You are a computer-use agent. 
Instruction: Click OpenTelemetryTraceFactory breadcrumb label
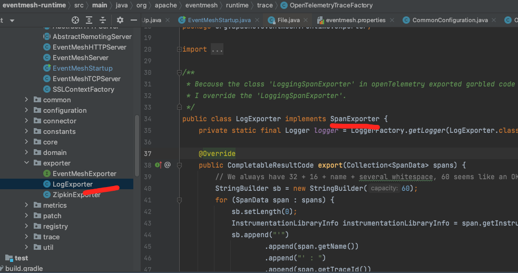pos(331,5)
